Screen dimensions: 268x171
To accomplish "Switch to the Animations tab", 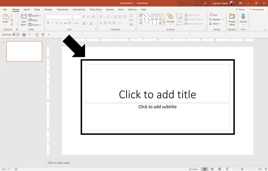I will tap(79, 9).
